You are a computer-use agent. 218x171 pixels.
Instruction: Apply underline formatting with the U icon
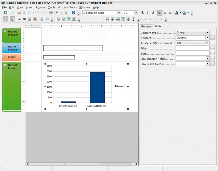[153, 13]
